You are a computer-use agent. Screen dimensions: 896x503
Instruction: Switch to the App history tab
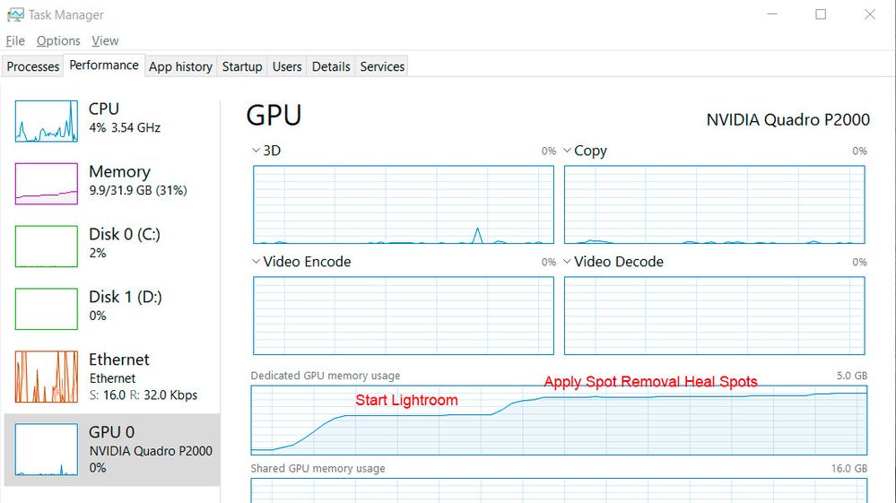[180, 66]
